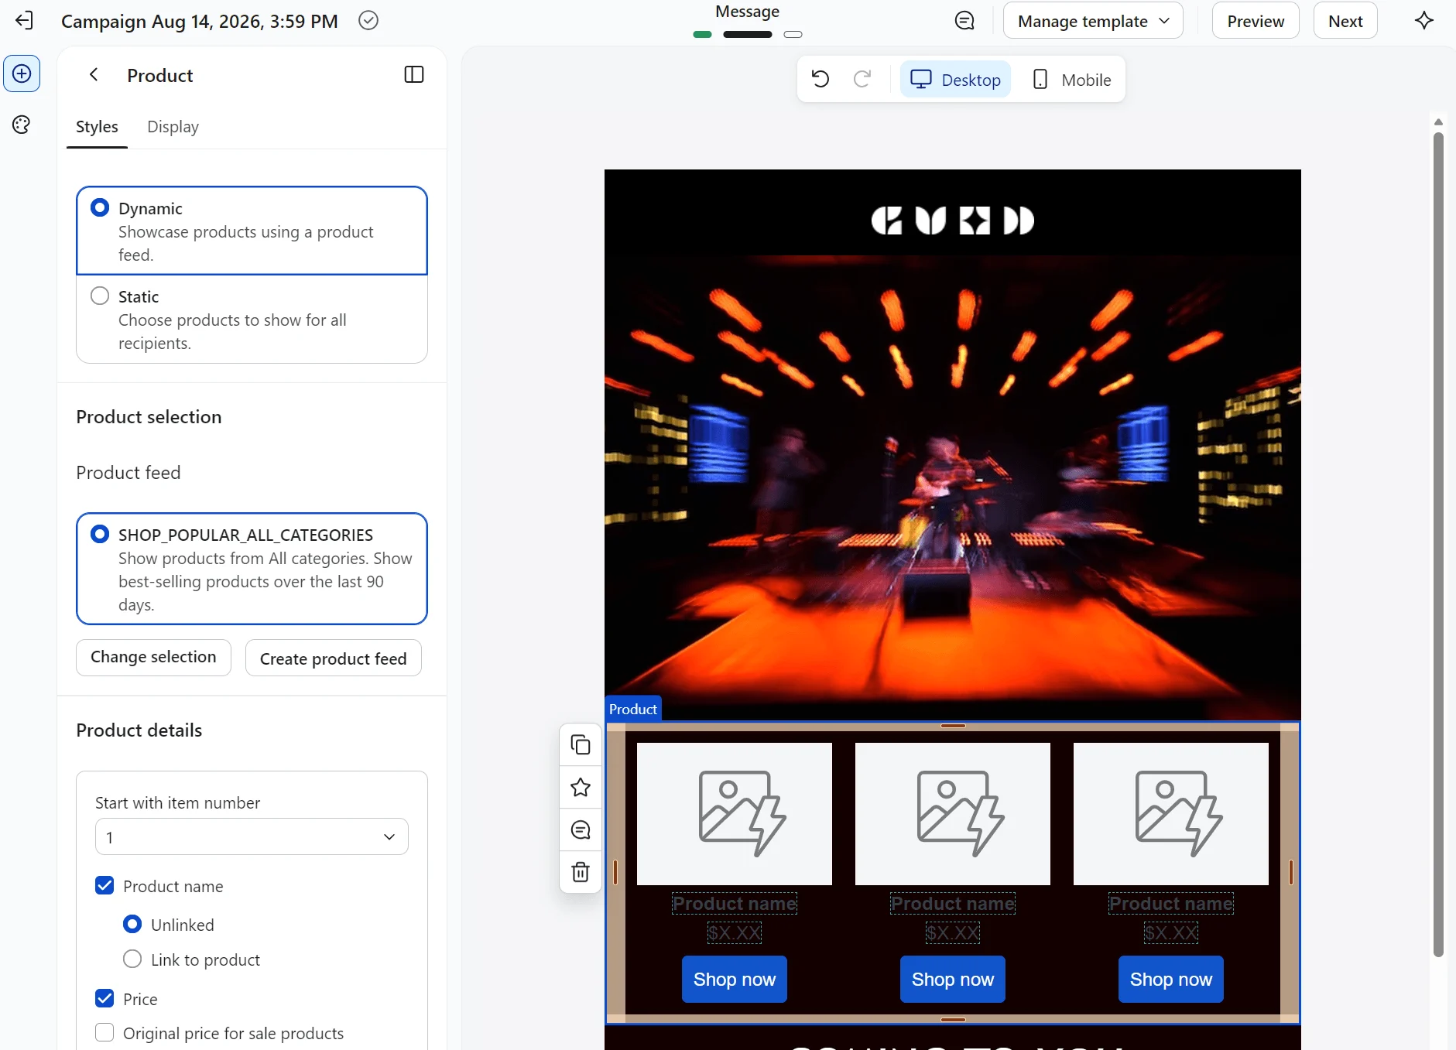This screenshot has height=1050, width=1456.
Task: Go back from the Product panel
Action: tap(94, 74)
